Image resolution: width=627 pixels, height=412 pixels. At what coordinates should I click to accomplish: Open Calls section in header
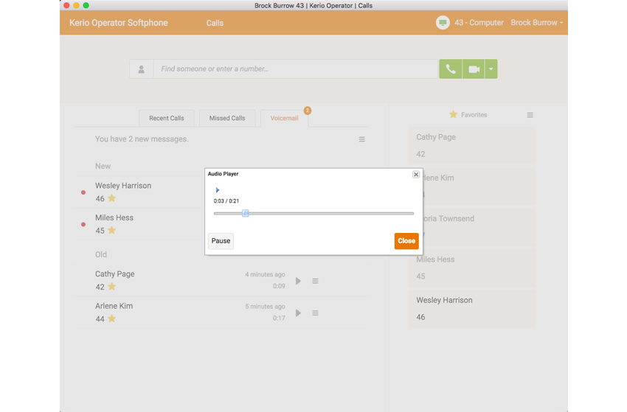215,23
